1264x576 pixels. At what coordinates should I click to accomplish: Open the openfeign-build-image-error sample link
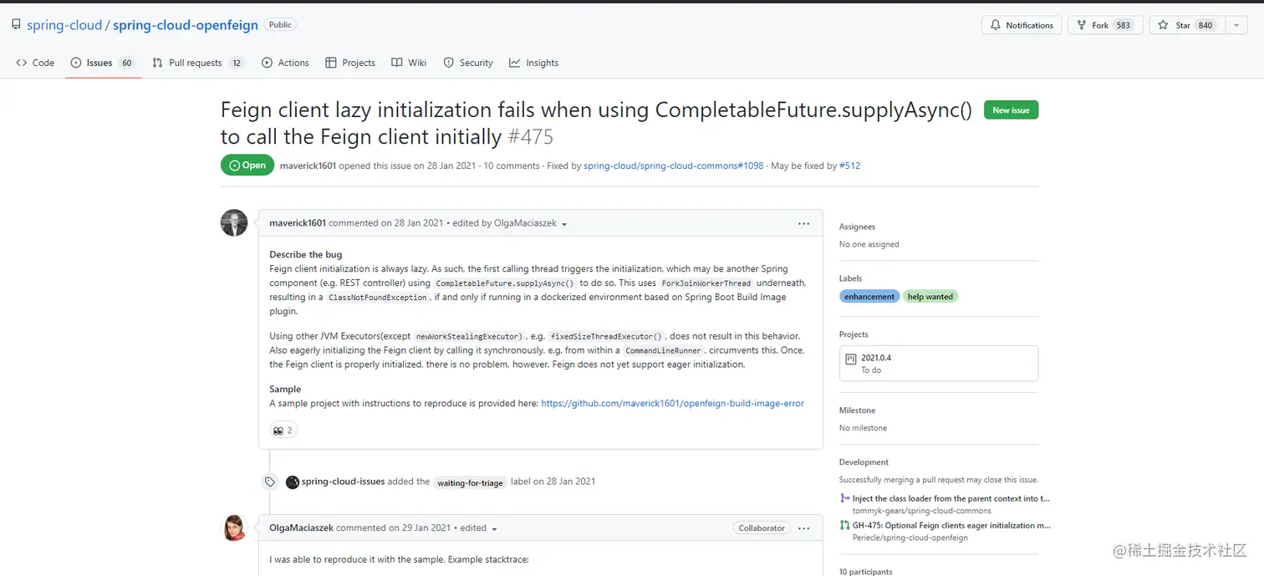click(x=672, y=404)
